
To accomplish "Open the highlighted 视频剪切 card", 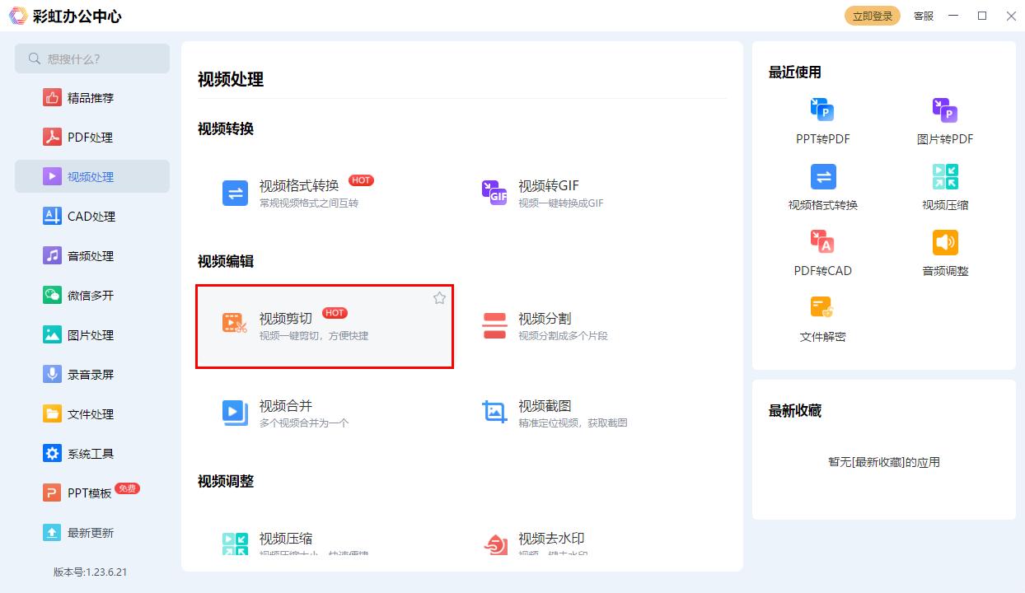I will pyautogui.click(x=325, y=326).
